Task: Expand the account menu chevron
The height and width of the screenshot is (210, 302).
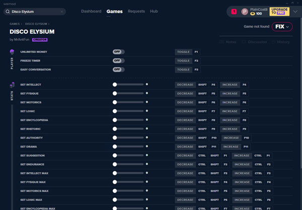Action: pos(295,12)
